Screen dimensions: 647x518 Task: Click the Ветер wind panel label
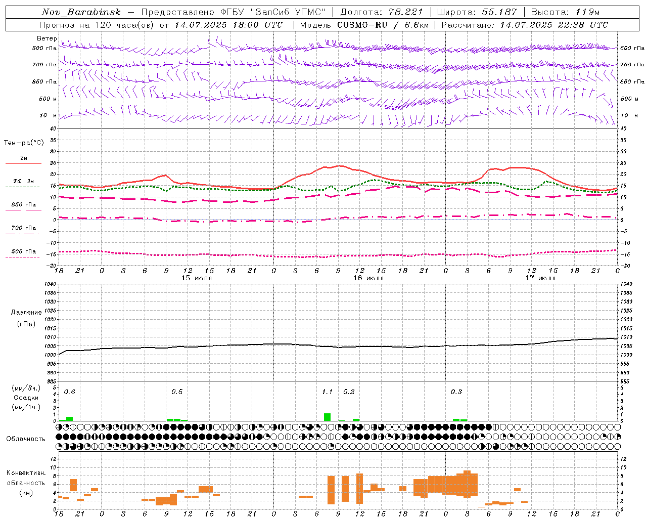pos(47,38)
